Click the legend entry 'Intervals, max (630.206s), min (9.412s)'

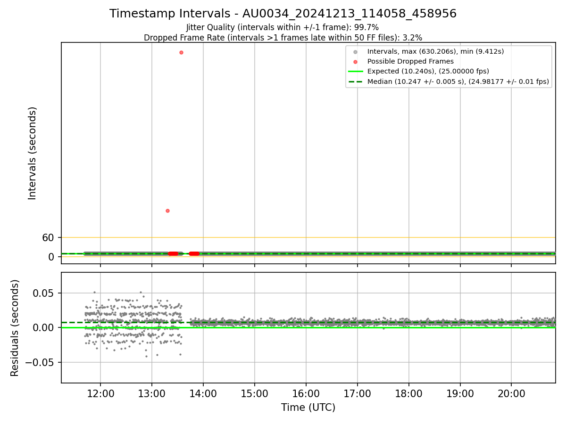[436, 51]
